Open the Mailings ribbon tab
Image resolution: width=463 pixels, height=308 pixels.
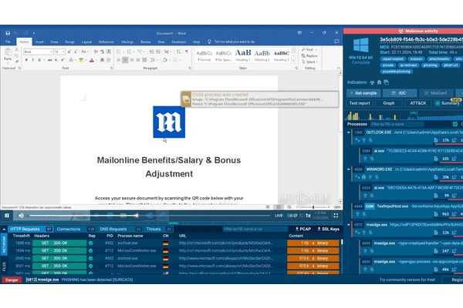coord(127,42)
